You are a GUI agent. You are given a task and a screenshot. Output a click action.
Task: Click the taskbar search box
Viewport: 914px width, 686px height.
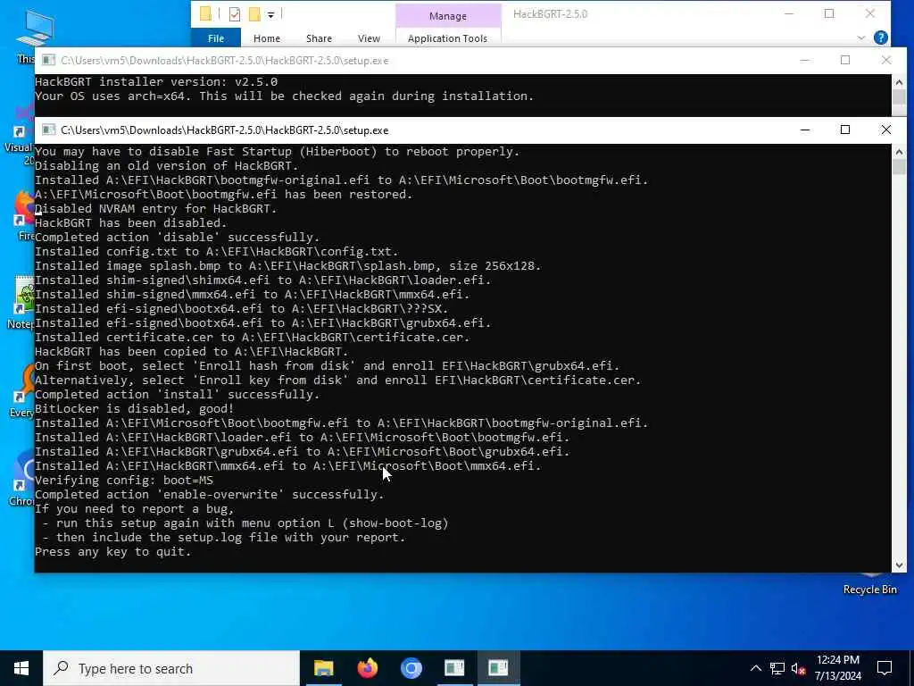click(x=171, y=668)
